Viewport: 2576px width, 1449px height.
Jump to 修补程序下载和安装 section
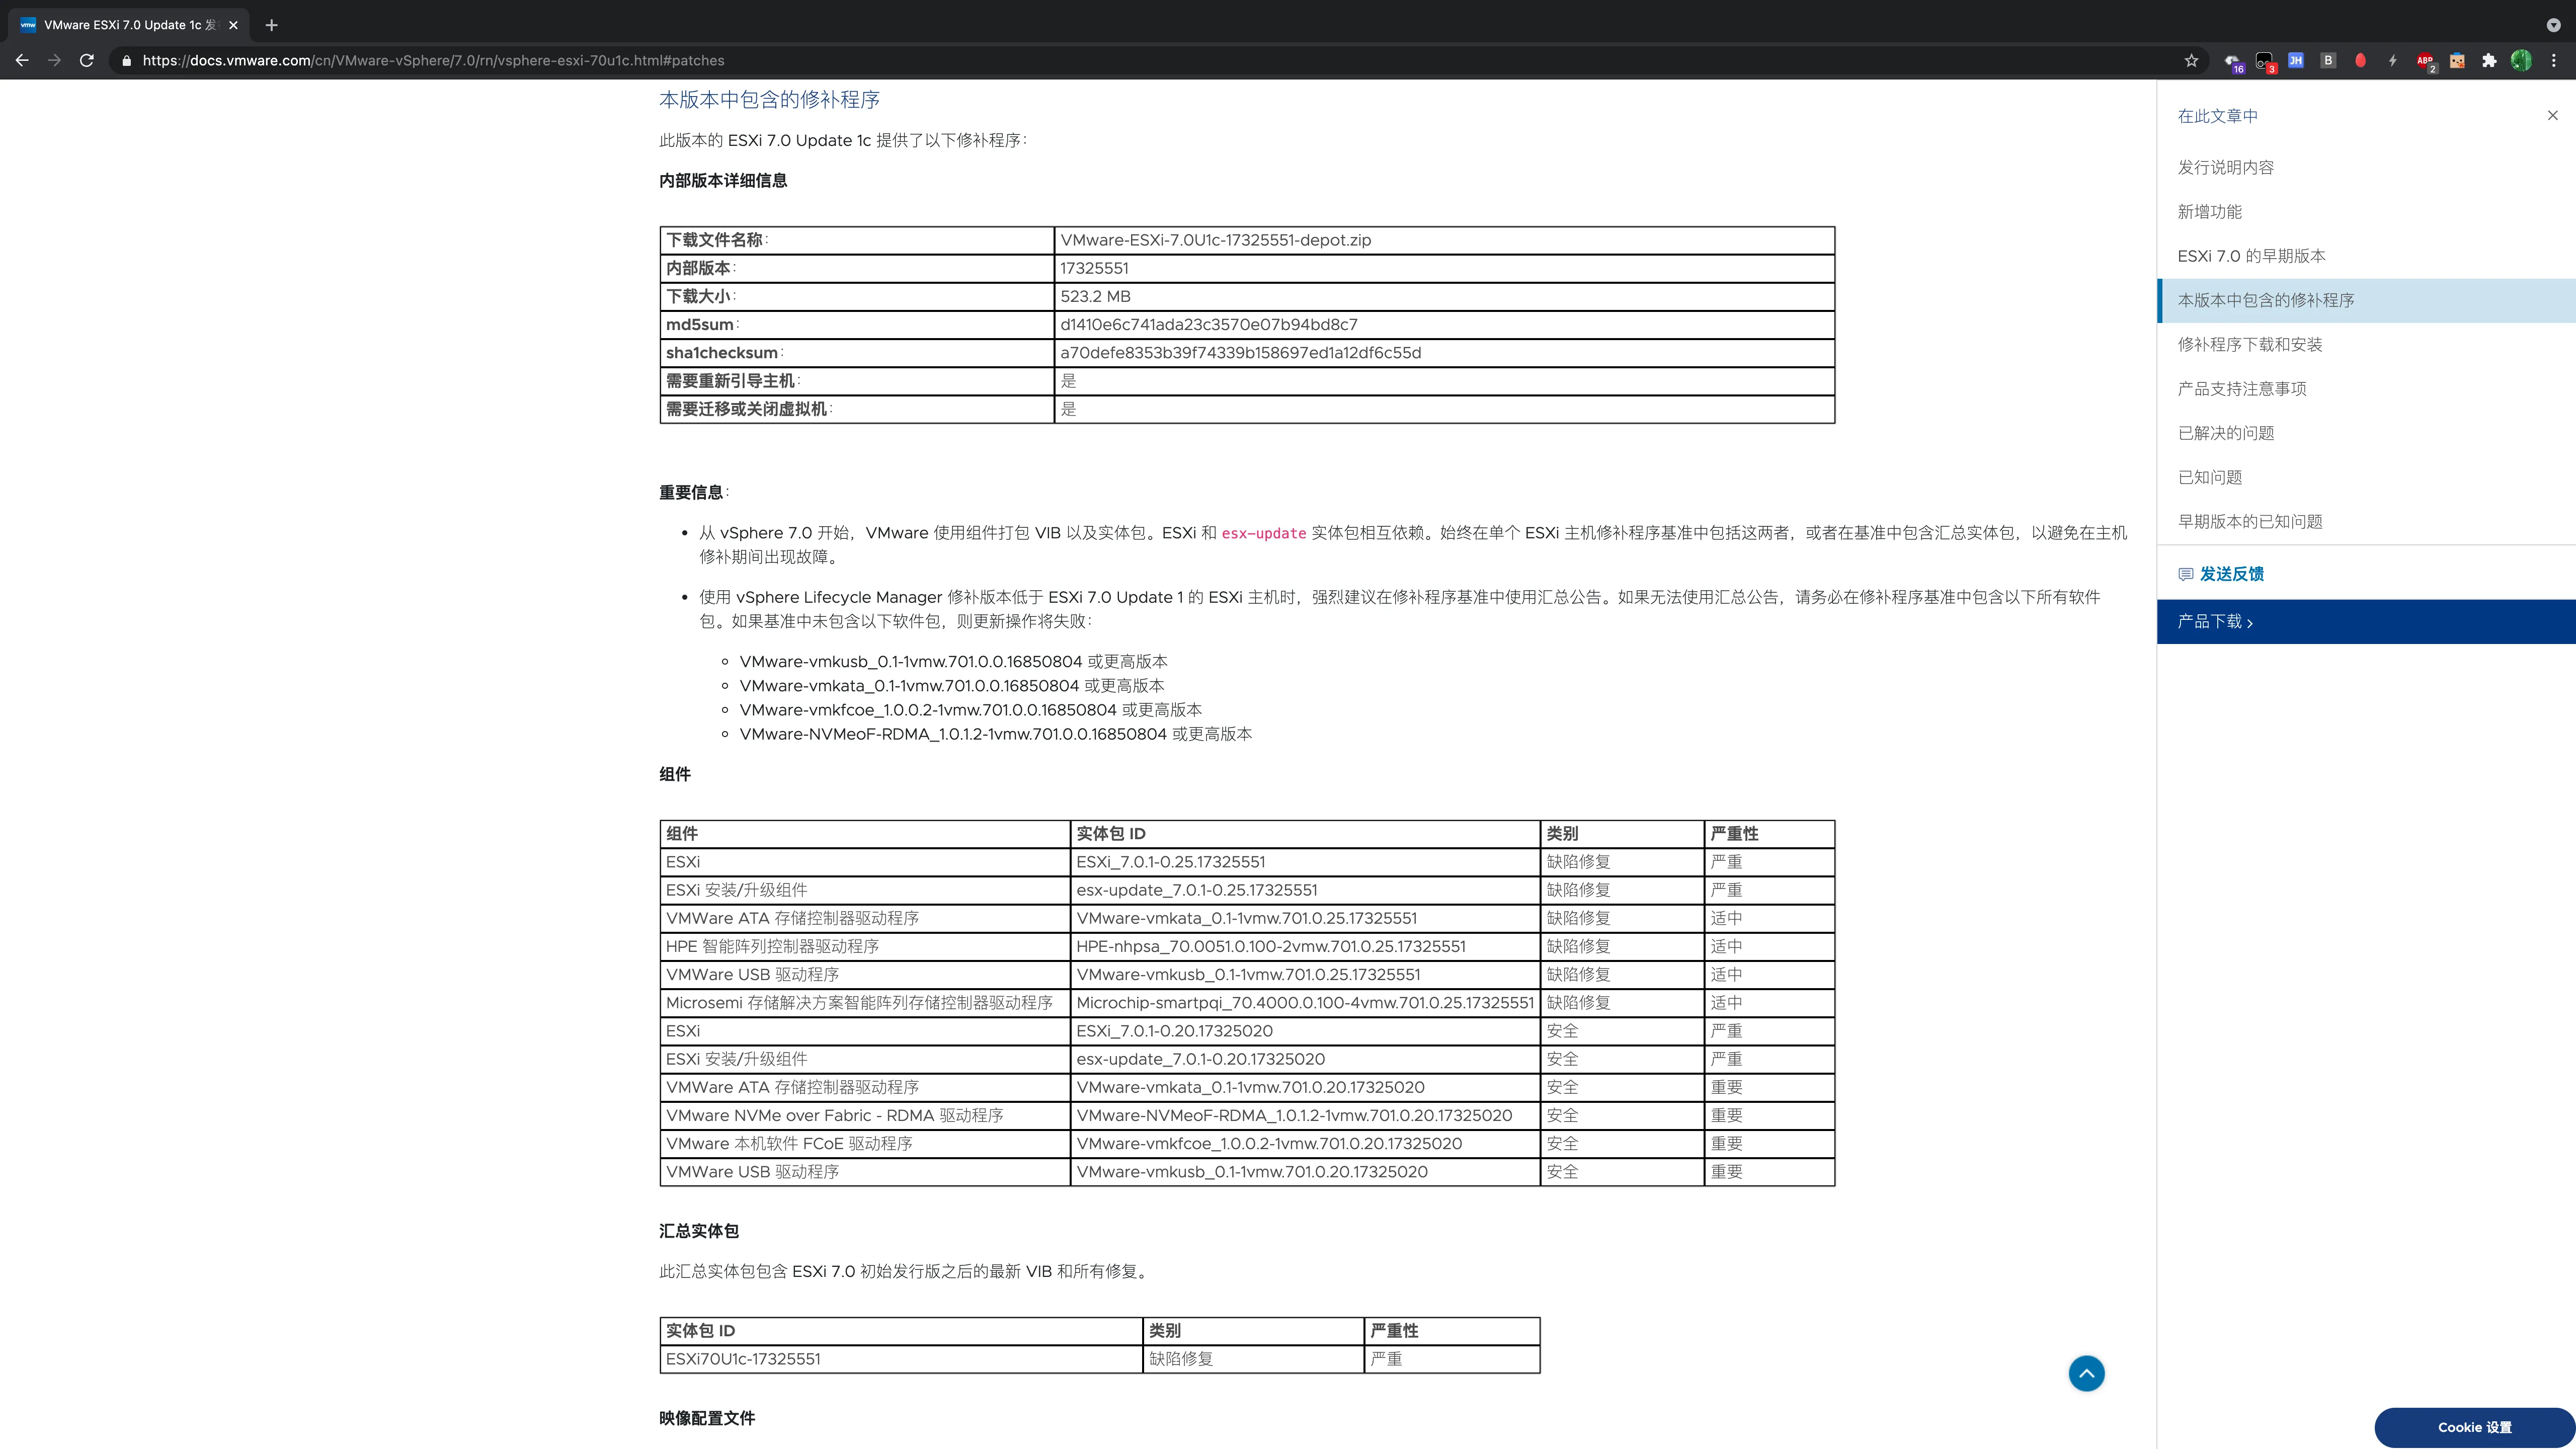(x=2249, y=344)
